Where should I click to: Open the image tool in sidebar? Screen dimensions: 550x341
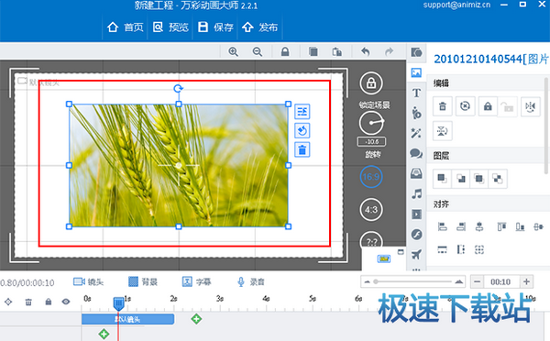416,72
